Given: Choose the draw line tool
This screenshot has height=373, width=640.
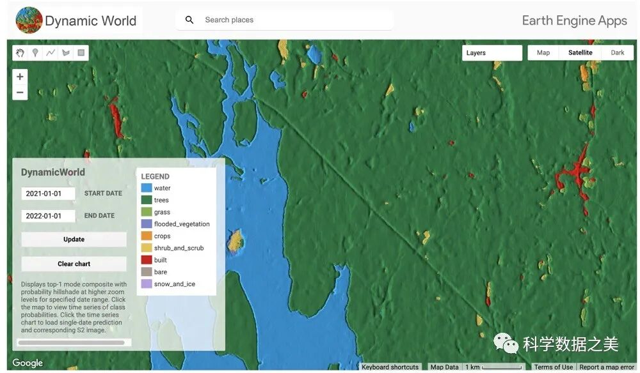Looking at the screenshot, I should point(51,53).
